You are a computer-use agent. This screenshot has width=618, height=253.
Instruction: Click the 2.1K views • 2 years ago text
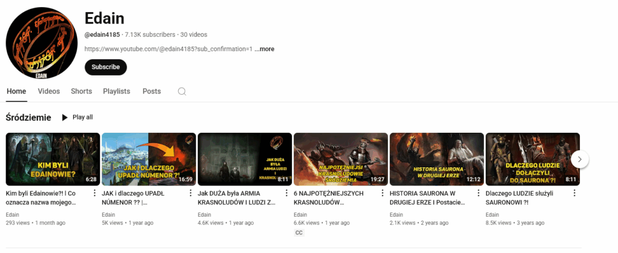419,223
